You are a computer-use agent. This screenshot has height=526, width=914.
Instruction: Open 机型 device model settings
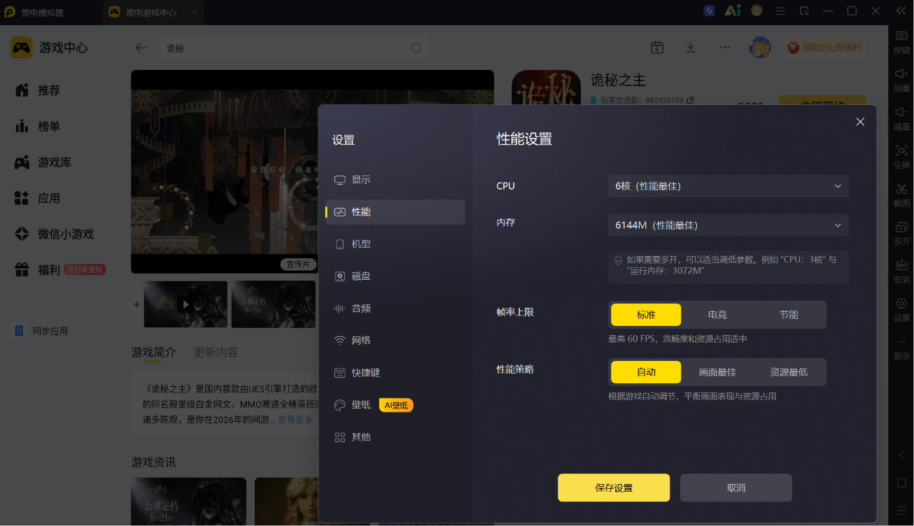[x=395, y=244]
